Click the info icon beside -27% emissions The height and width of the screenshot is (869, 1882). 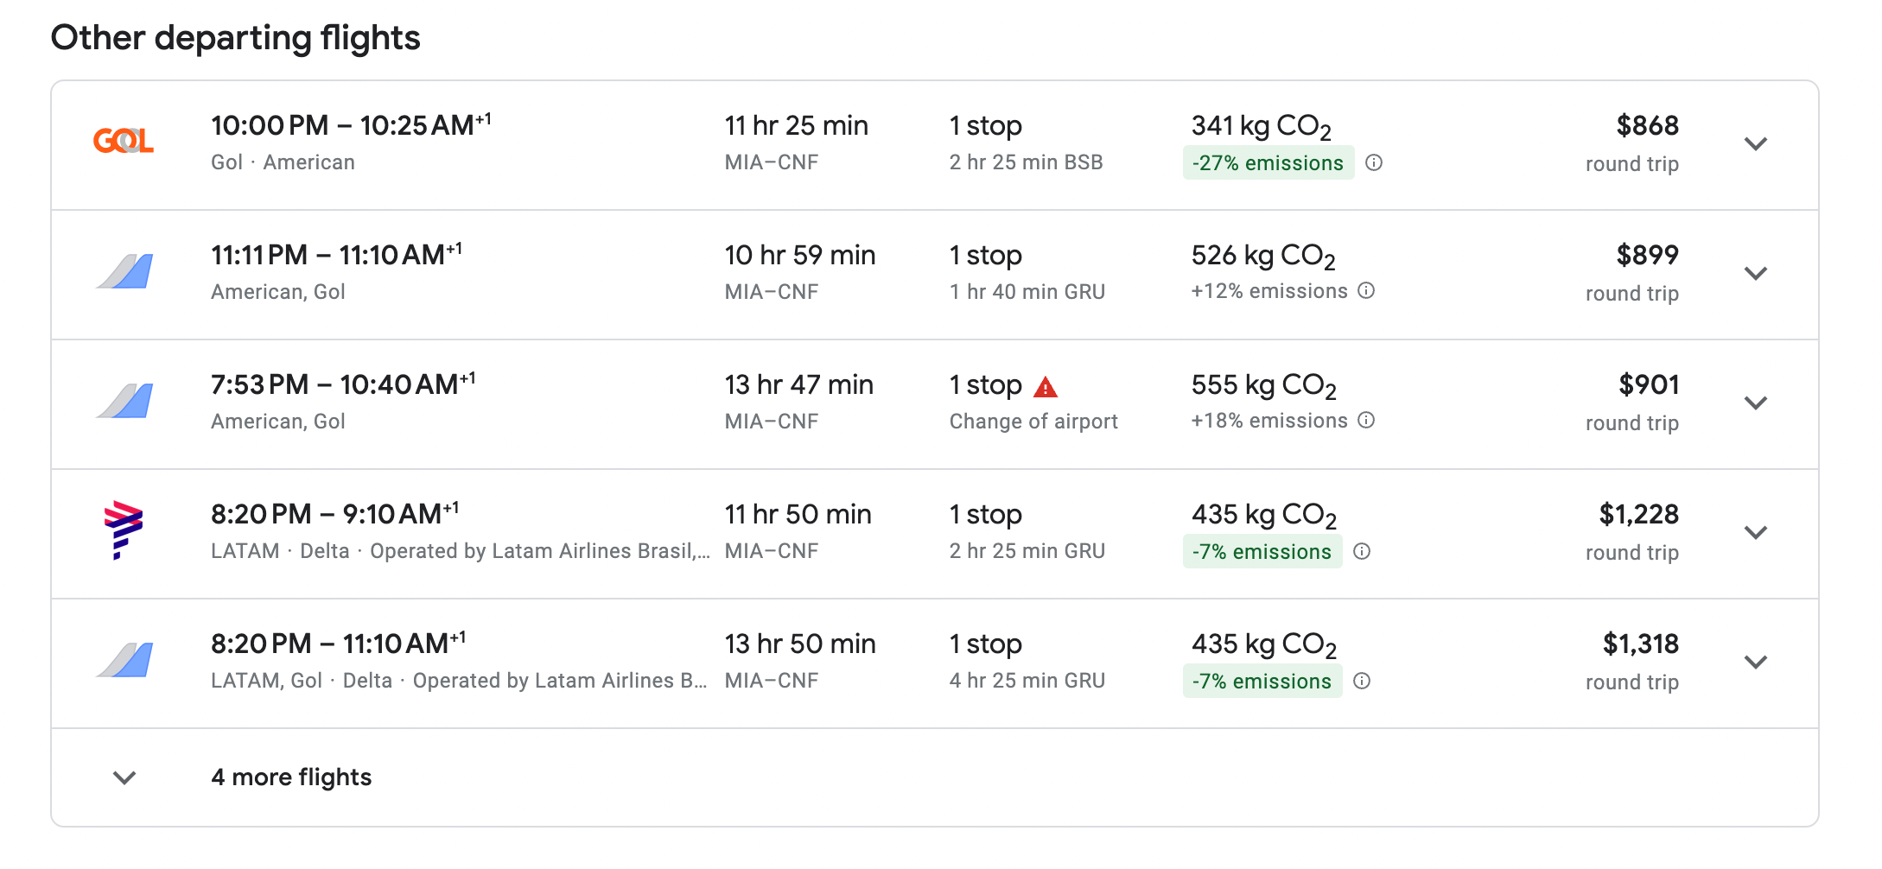click(1374, 162)
